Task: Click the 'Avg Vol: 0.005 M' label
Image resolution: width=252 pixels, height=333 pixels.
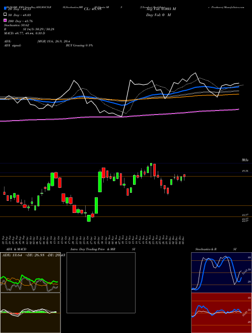Action: point(161,9)
